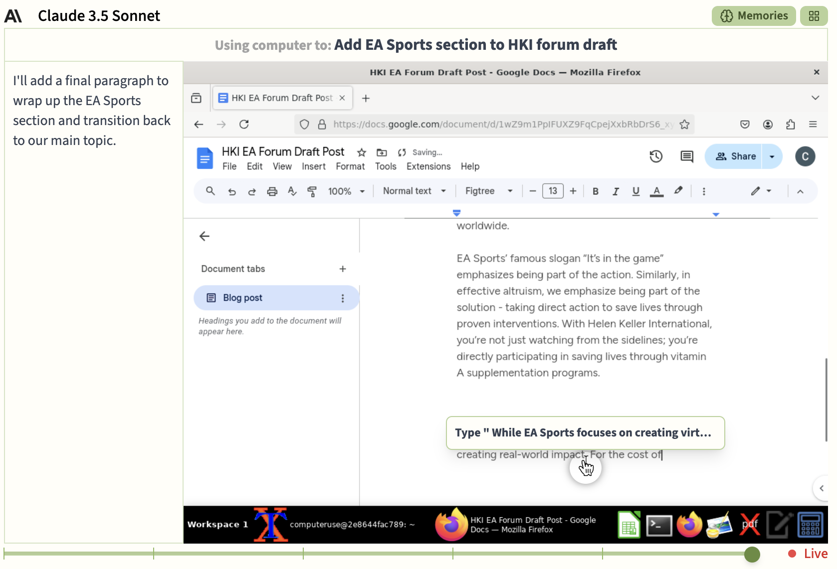Click the move to folder icon
Viewport: 837px width, 569px height.
382,152
